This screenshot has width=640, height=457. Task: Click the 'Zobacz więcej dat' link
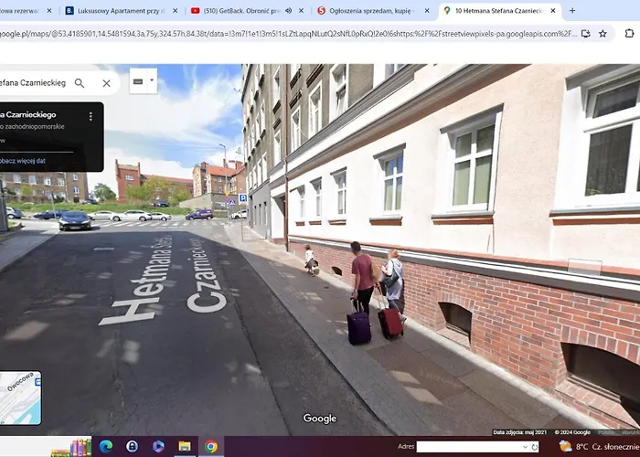23,161
